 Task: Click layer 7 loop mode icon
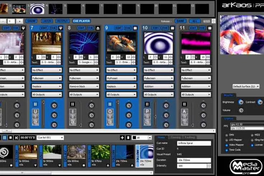point(61,28)
